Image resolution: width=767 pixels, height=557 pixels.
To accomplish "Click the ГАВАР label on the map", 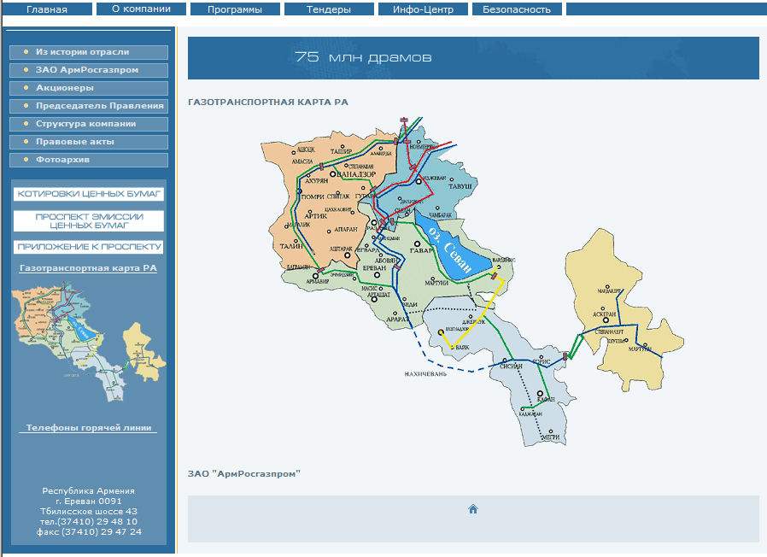I will [x=421, y=250].
